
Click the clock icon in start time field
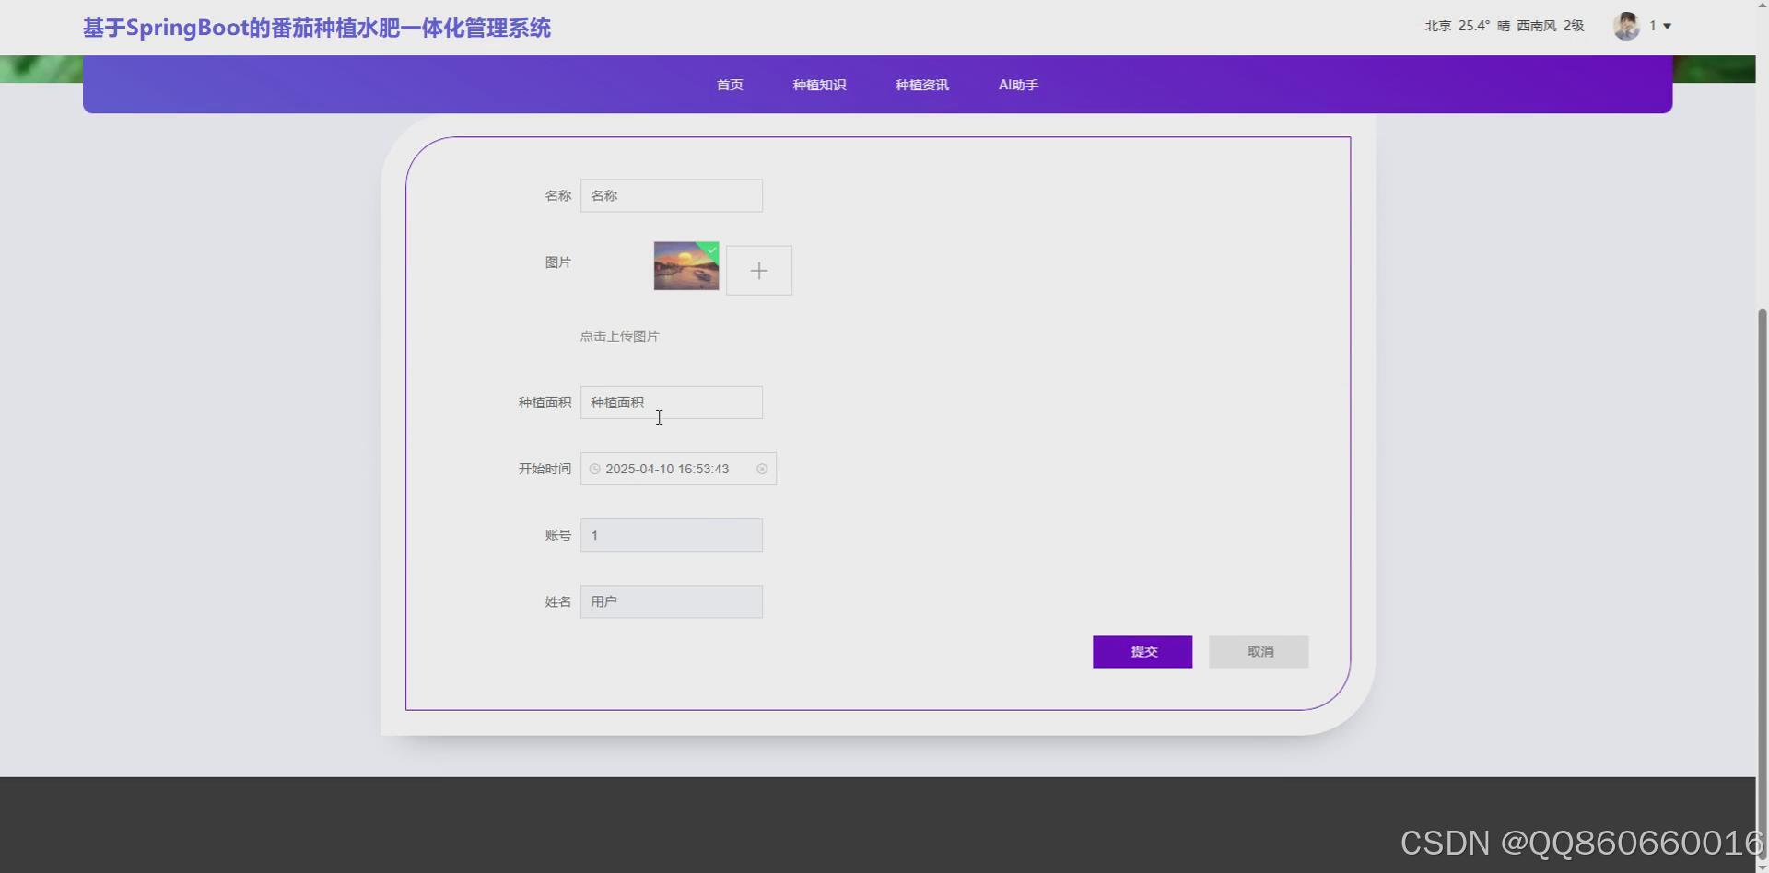pyautogui.click(x=595, y=469)
